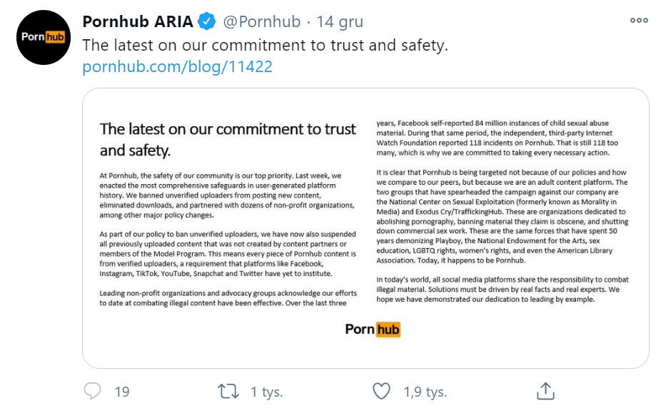Retweet using the retweet arrows icon
Image resolution: width=666 pixels, height=408 pixels.
[x=228, y=391]
